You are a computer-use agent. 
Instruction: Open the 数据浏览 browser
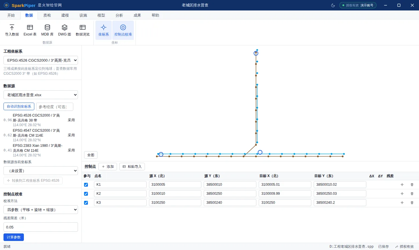click(83, 30)
